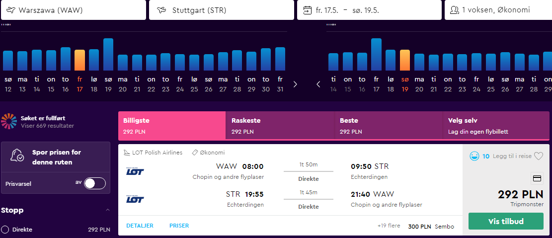Click the outbound arrival time 09:50 STR
Image resolution: width=552 pixels, height=238 pixels.
pyautogui.click(x=370, y=166)
